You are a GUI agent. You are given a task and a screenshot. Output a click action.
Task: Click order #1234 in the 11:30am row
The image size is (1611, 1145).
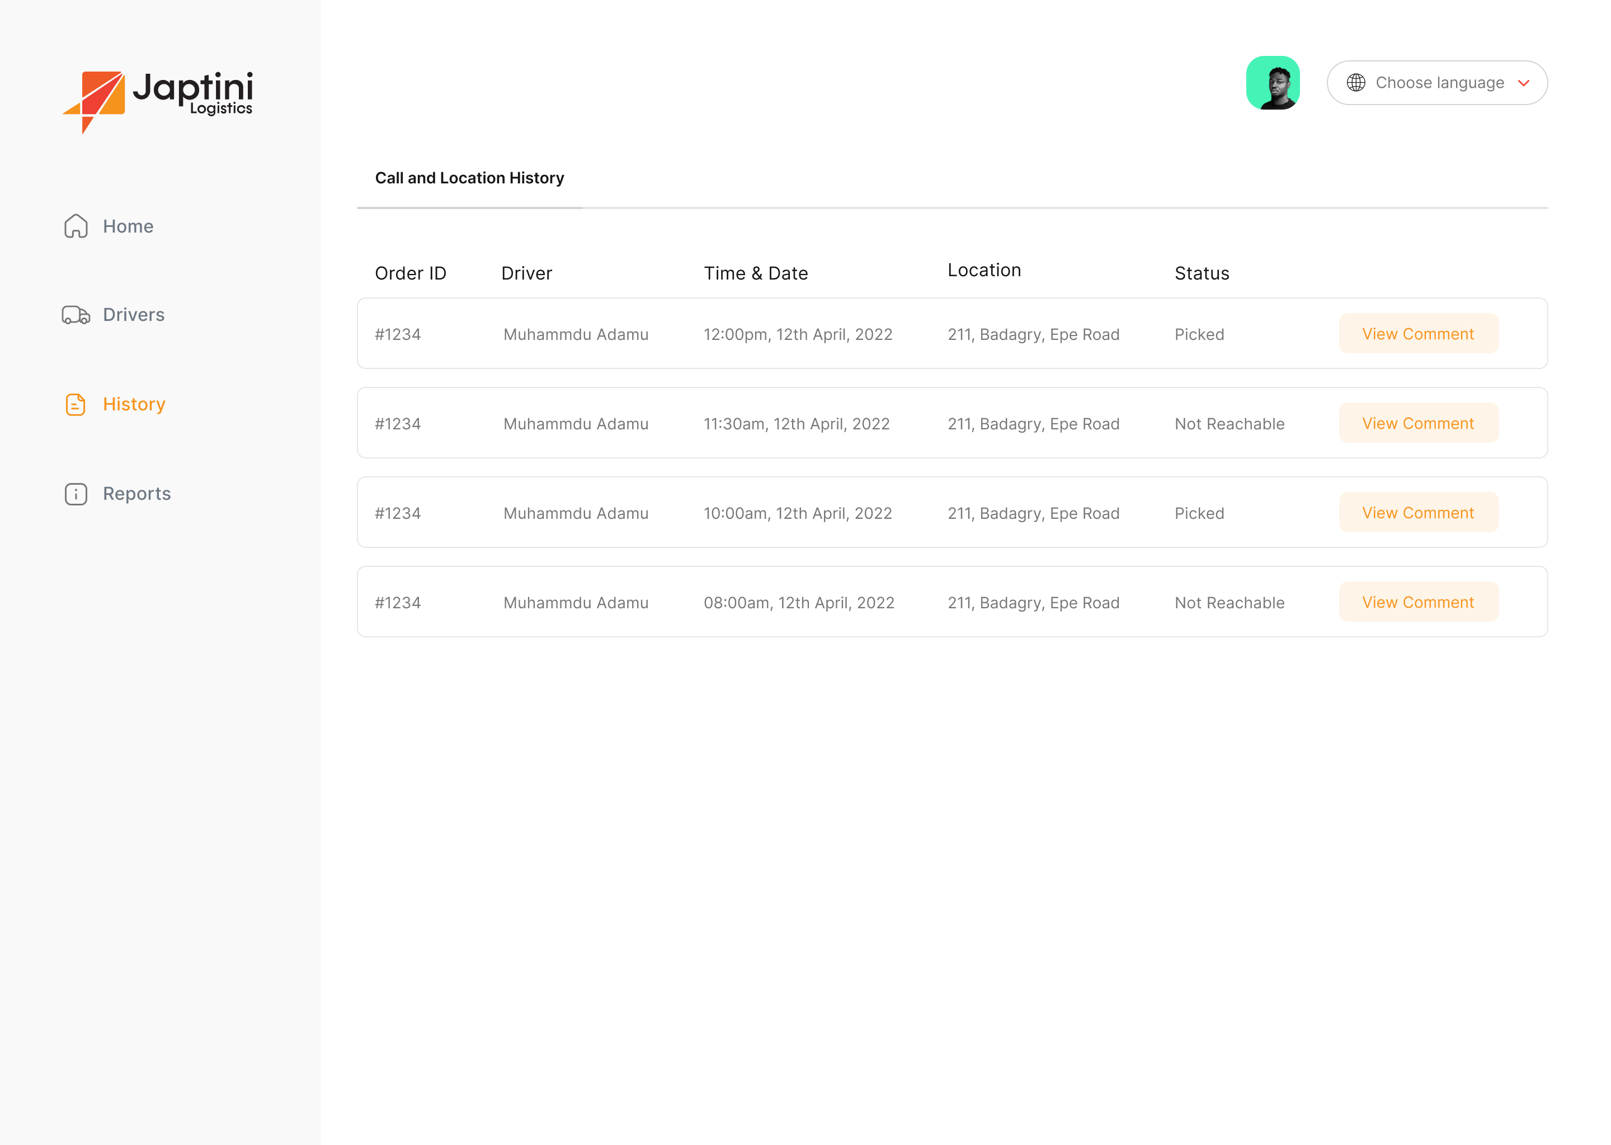click(398, 424)
